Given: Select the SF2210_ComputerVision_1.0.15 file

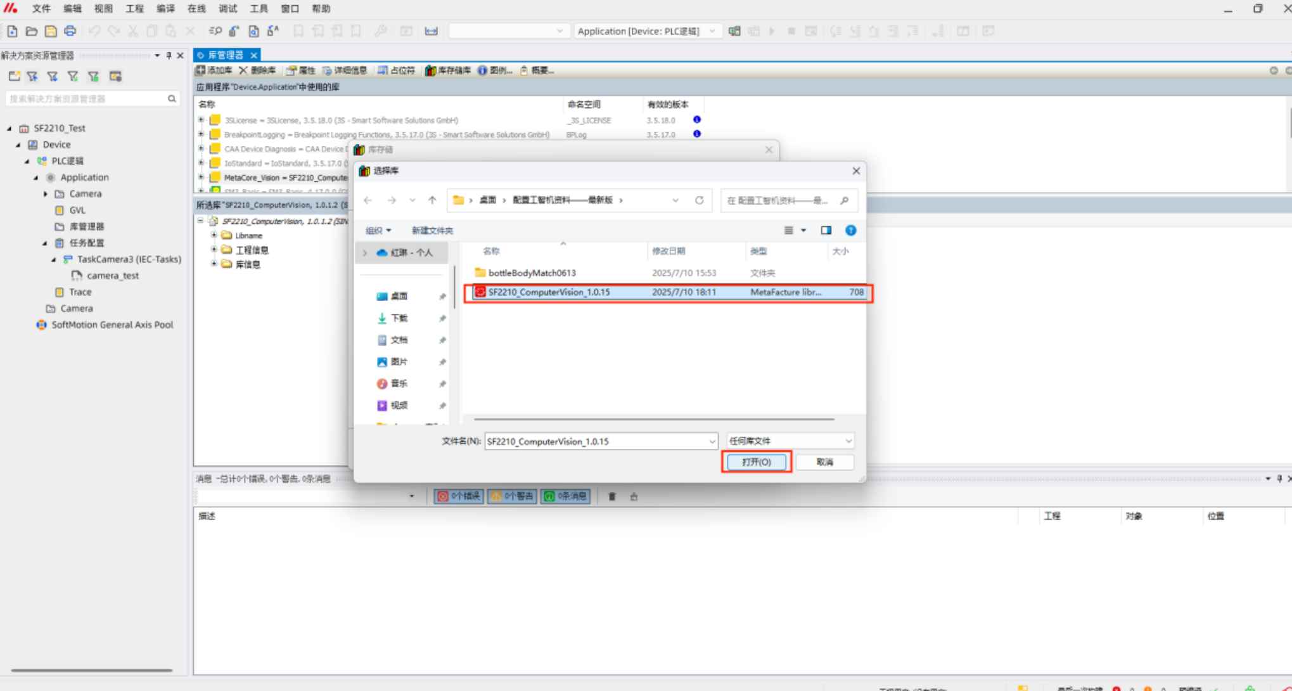Looking at the screenshot, I should [549, 292].
